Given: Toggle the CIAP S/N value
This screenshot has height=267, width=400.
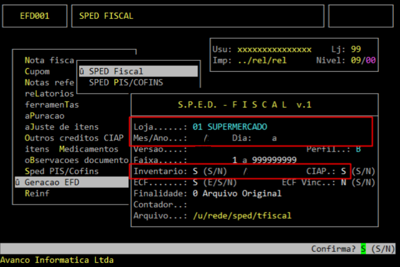Looking at the screenshot, I should 344,172.
